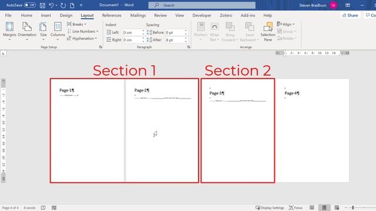This screenshot has width=376, height=211.
Task: Open the Align dropdown
Action: [286, 24]
